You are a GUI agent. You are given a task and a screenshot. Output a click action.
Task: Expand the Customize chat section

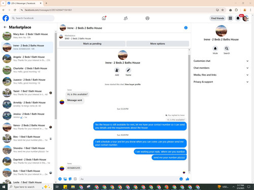pyautogui.click(x=221, y=61)
